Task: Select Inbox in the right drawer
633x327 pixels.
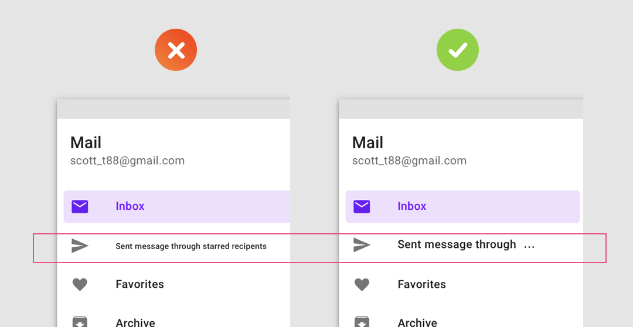Action: pos(462,207)
